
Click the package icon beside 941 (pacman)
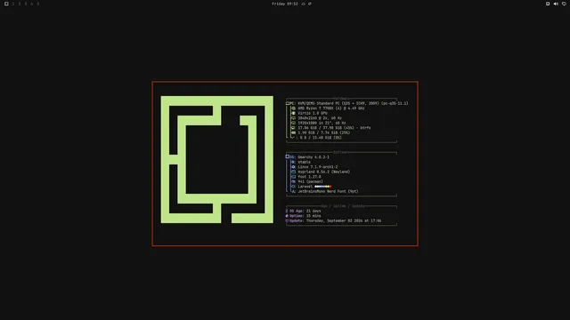[293, 181]
